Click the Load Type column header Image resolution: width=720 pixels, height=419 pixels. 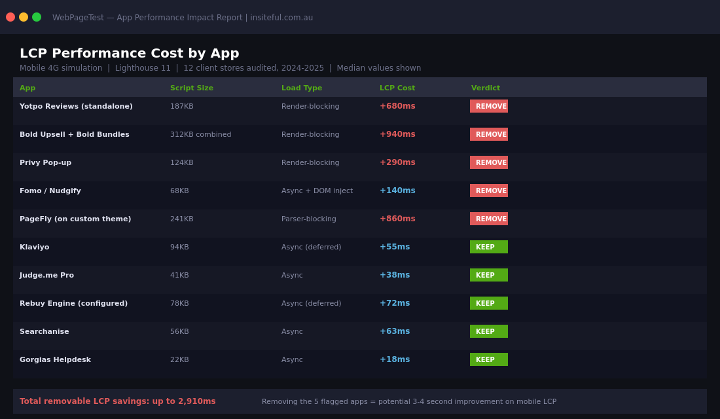pyautogui.click(x=302, y=88)
